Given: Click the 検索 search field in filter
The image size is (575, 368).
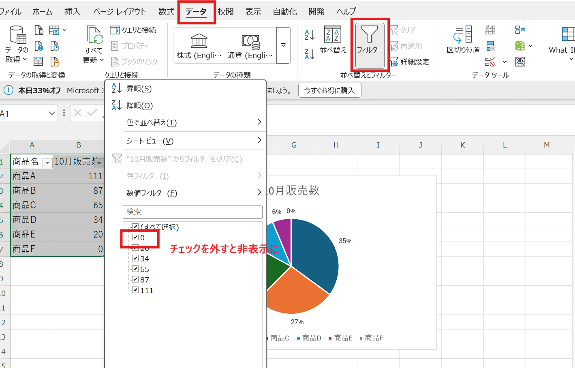Looking at the screenshot, I should tap(192, 212).
